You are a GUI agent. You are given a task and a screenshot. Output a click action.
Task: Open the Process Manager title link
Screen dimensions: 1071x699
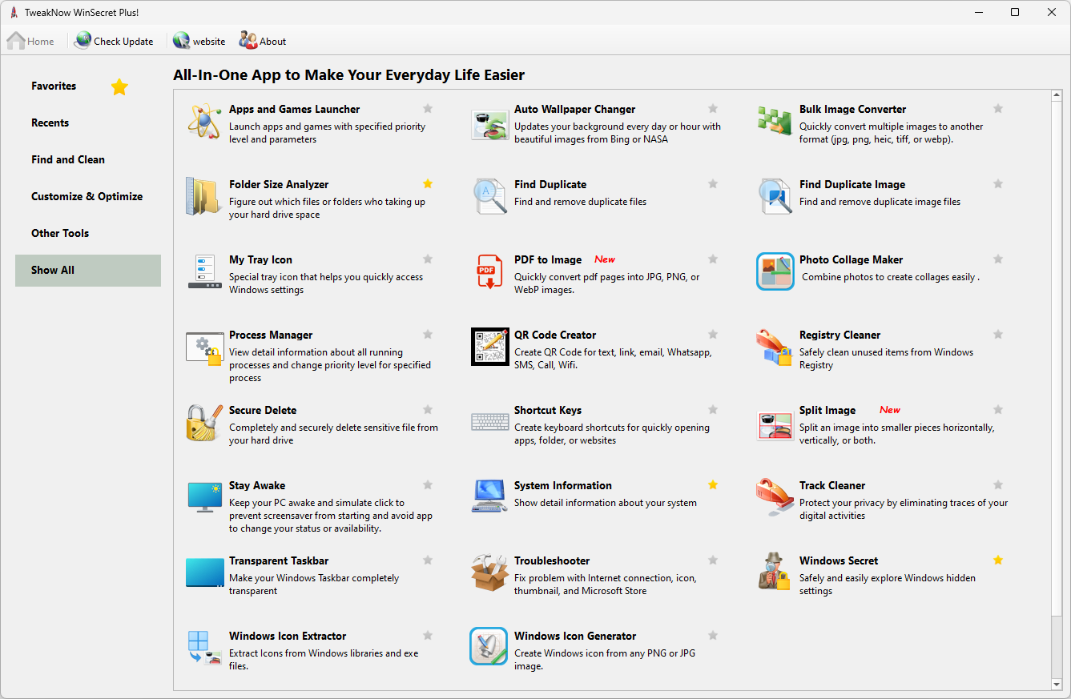pos(271,335)
